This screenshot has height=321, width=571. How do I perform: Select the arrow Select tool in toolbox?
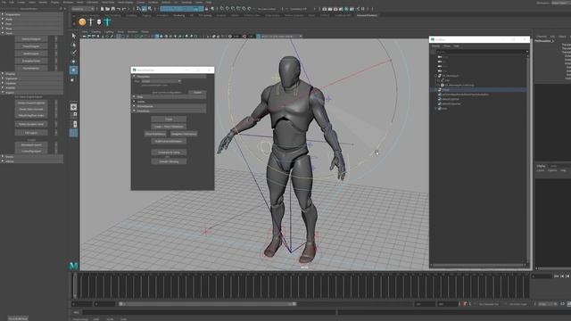(x=73, y=36)
